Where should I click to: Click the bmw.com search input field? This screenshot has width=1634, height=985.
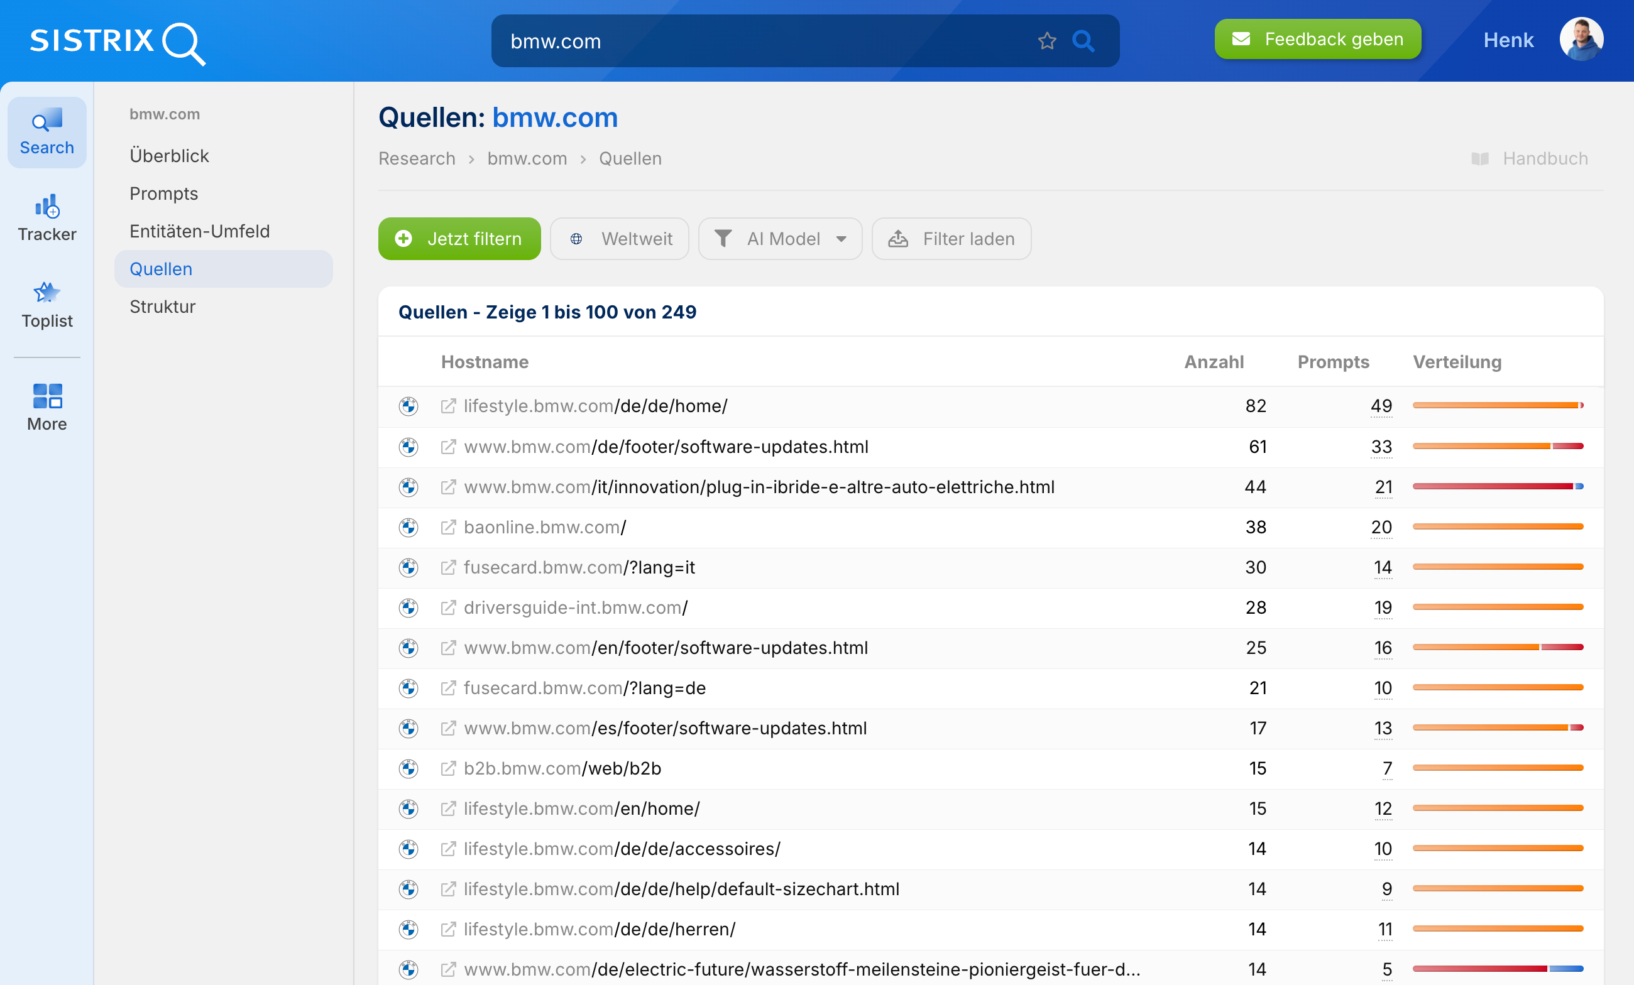(x=762, y=41)
